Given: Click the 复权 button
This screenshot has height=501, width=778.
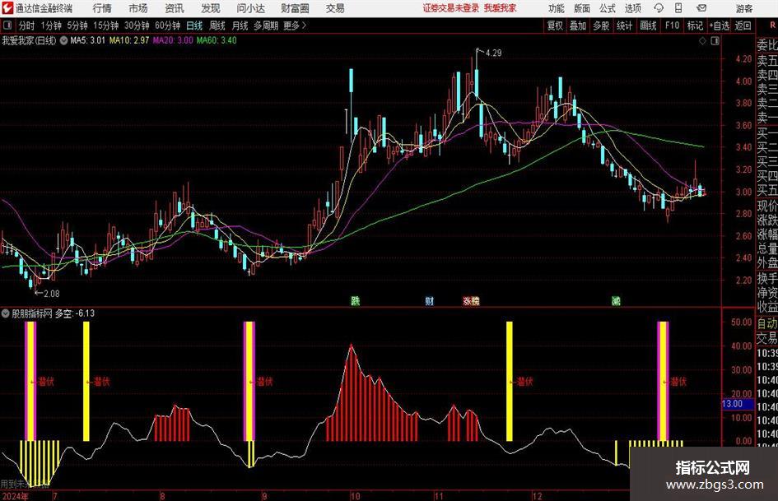Looking at the screenshot, I should (x=555, y=26).
